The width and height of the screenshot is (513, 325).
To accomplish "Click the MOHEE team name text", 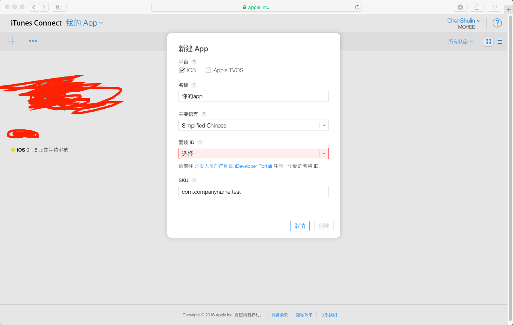I will point(466,27).
